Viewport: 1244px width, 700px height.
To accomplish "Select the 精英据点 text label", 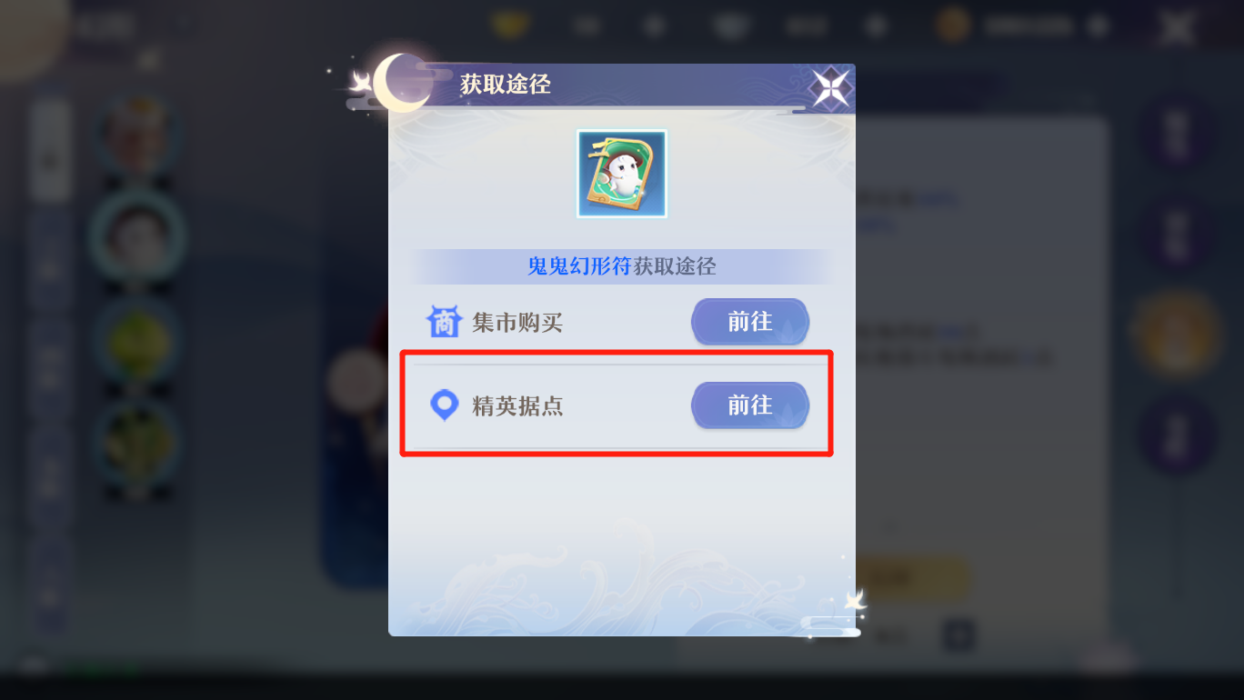I will pos(517,405).
